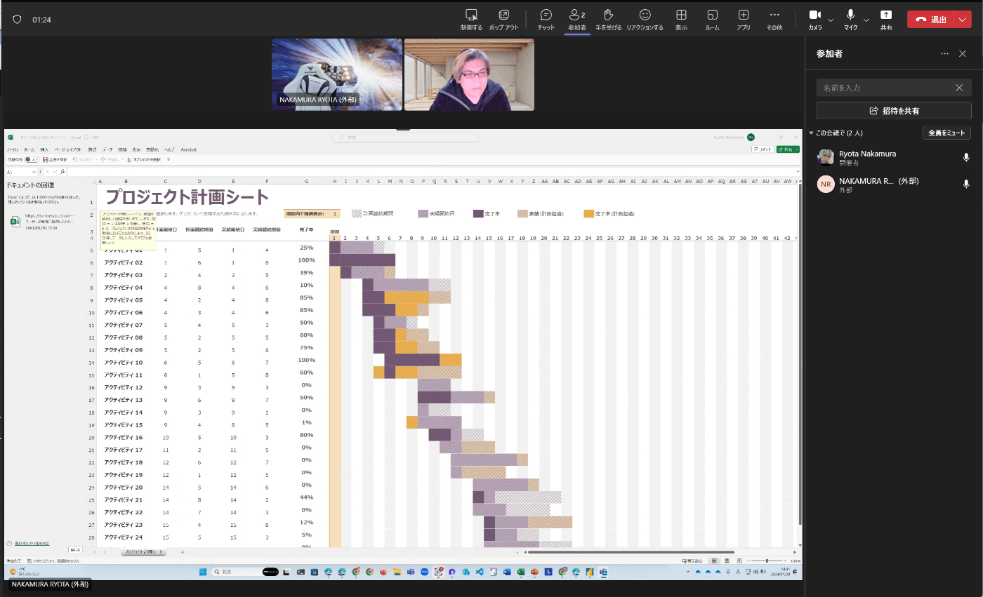This screenshot has width=983, height=597.
Task: Click the 上書き保存 save icon in Excel
Action: 56,159
